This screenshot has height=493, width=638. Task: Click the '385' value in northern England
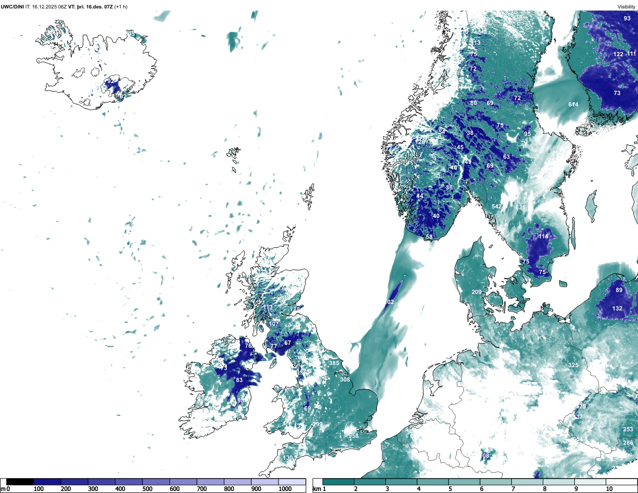(x=334, y=363)
